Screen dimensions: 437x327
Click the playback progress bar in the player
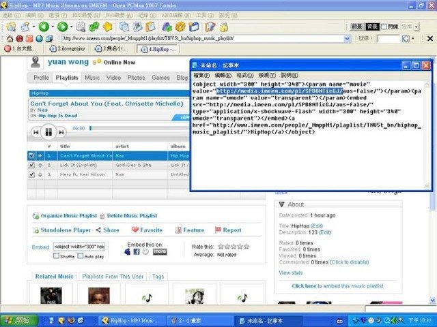[139, 128]
